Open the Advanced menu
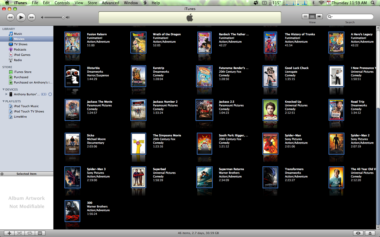 coord(110,3)
